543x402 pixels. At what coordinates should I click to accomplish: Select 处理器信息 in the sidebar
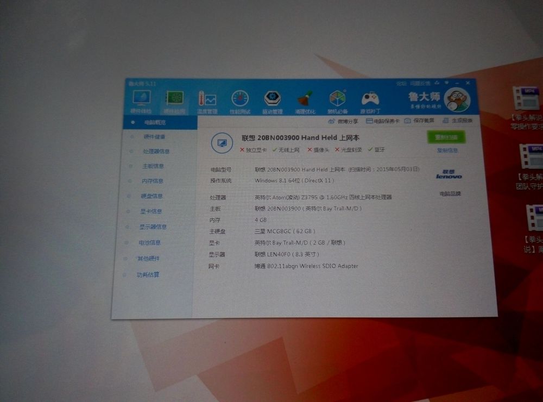coord(156,152)
